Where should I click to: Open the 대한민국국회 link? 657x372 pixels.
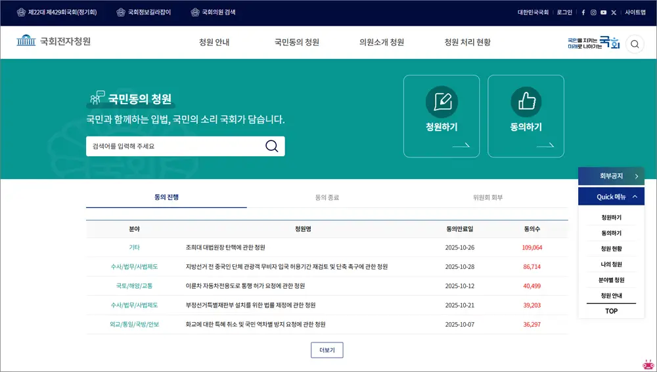click(x=533, y=12)
